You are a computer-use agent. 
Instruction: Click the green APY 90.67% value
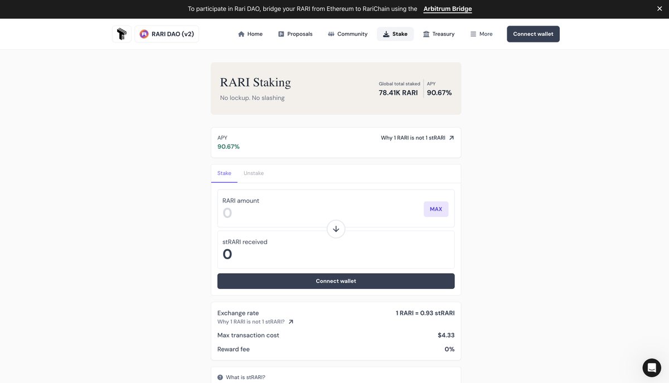(x=229, y=147)
